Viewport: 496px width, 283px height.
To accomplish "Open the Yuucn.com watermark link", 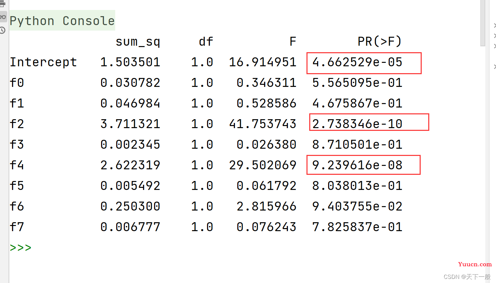I will (475, 264).
